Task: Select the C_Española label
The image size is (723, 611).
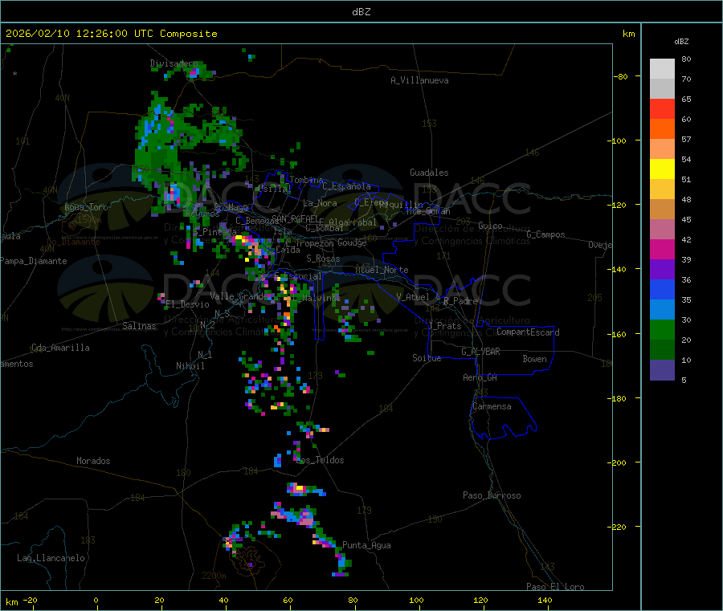Action: (347, 186)
